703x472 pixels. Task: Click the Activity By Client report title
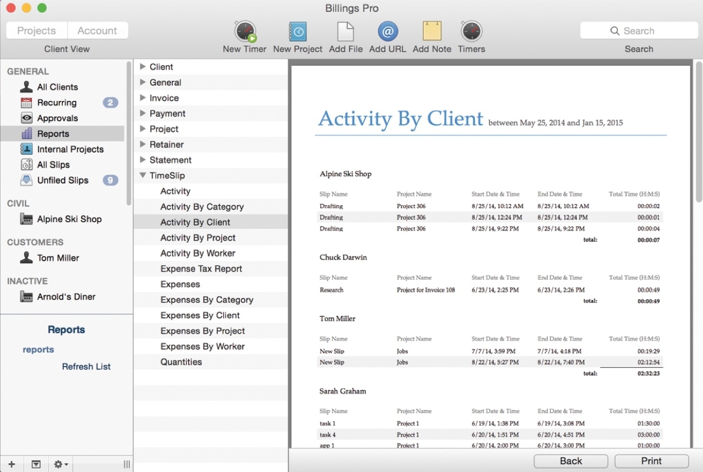tap(400, 118)
